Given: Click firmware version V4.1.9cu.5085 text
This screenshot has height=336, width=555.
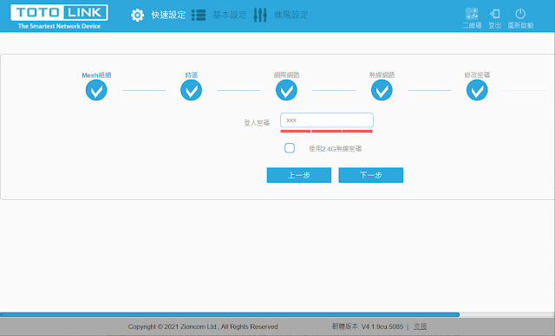Looking at the screenshot, I should coord(382,326).
